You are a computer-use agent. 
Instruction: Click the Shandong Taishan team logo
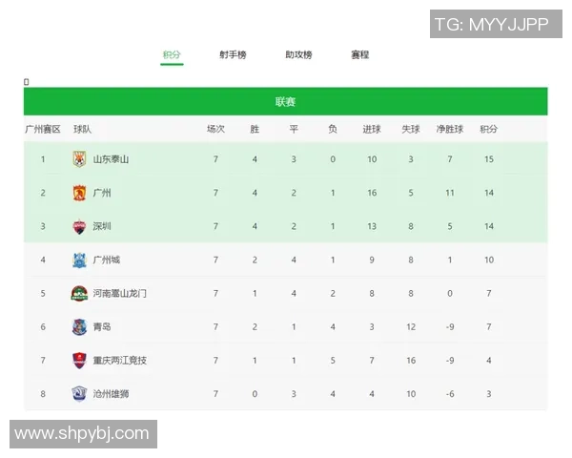[x=79, y=159]
